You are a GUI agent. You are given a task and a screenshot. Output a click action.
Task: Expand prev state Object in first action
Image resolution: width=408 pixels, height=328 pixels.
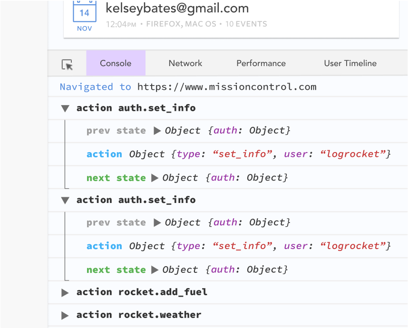(157, 131)
